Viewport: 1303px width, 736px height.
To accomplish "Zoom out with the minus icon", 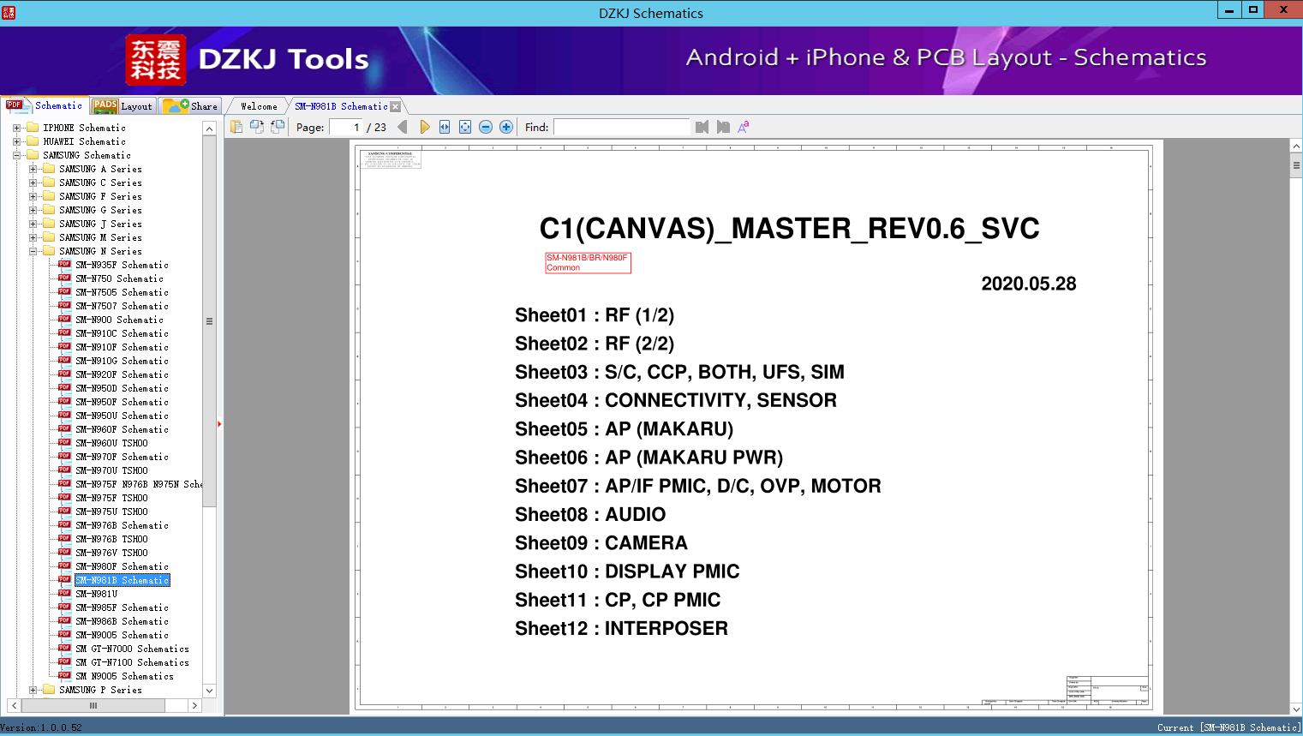I will pos(486,127).
